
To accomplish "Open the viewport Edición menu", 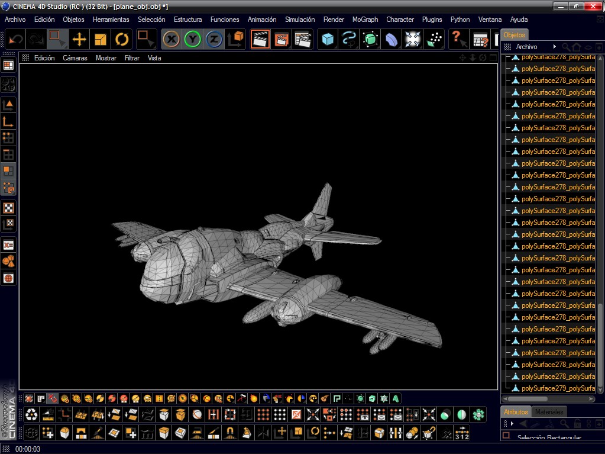I will pos(44,58).
